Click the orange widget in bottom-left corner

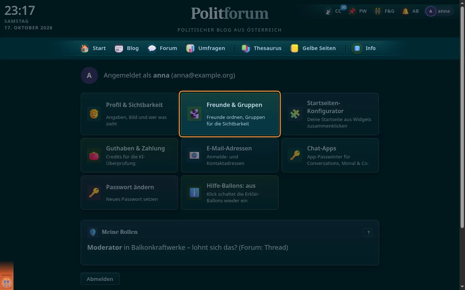pyautogui.click(x=7, y=275)
